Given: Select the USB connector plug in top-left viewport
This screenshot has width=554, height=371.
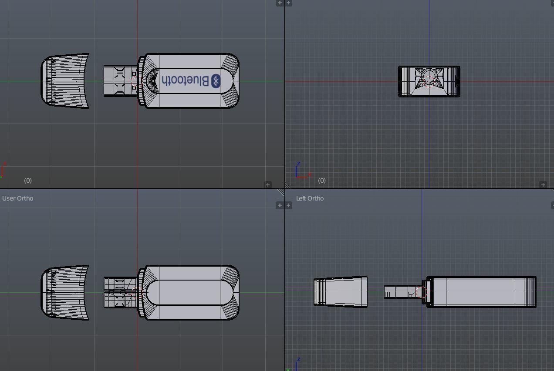Looking at the screenshot, I should pos(120,81).
